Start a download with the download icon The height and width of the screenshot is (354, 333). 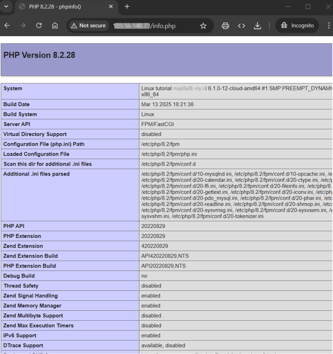(x=258, y=25)
